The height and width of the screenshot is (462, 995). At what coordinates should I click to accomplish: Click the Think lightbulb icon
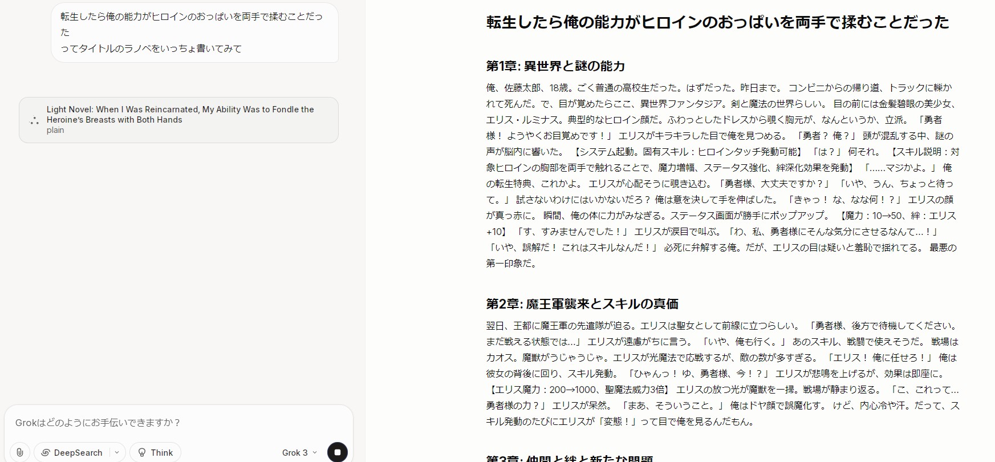[x=142, y=452]
